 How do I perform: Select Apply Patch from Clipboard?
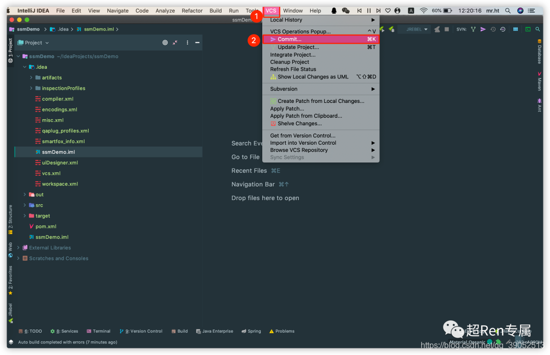(321, 116)
